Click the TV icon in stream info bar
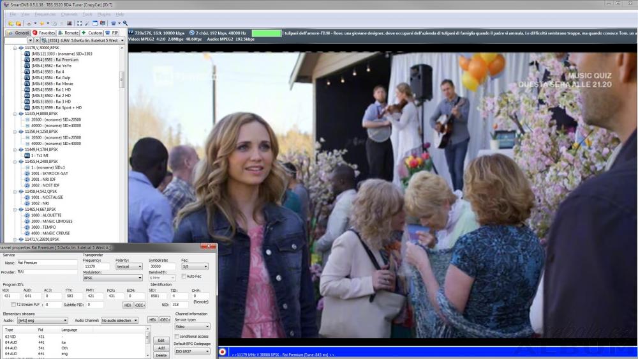 (131, 33)
